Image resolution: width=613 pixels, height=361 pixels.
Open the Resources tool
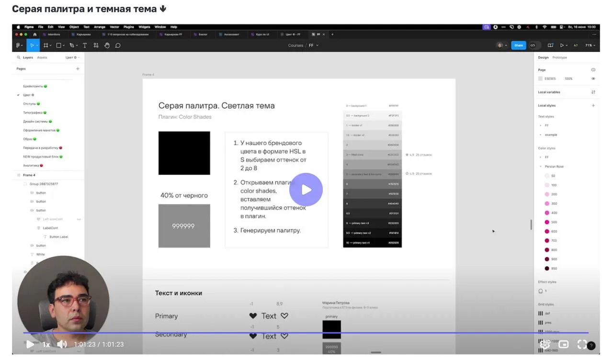[x=96, y=45]
